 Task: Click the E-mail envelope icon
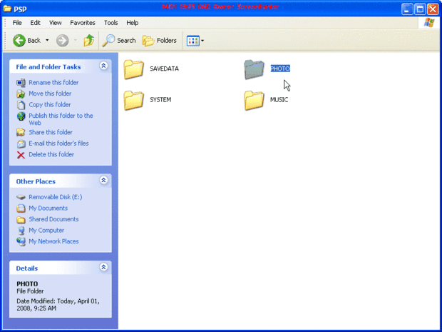21,144
